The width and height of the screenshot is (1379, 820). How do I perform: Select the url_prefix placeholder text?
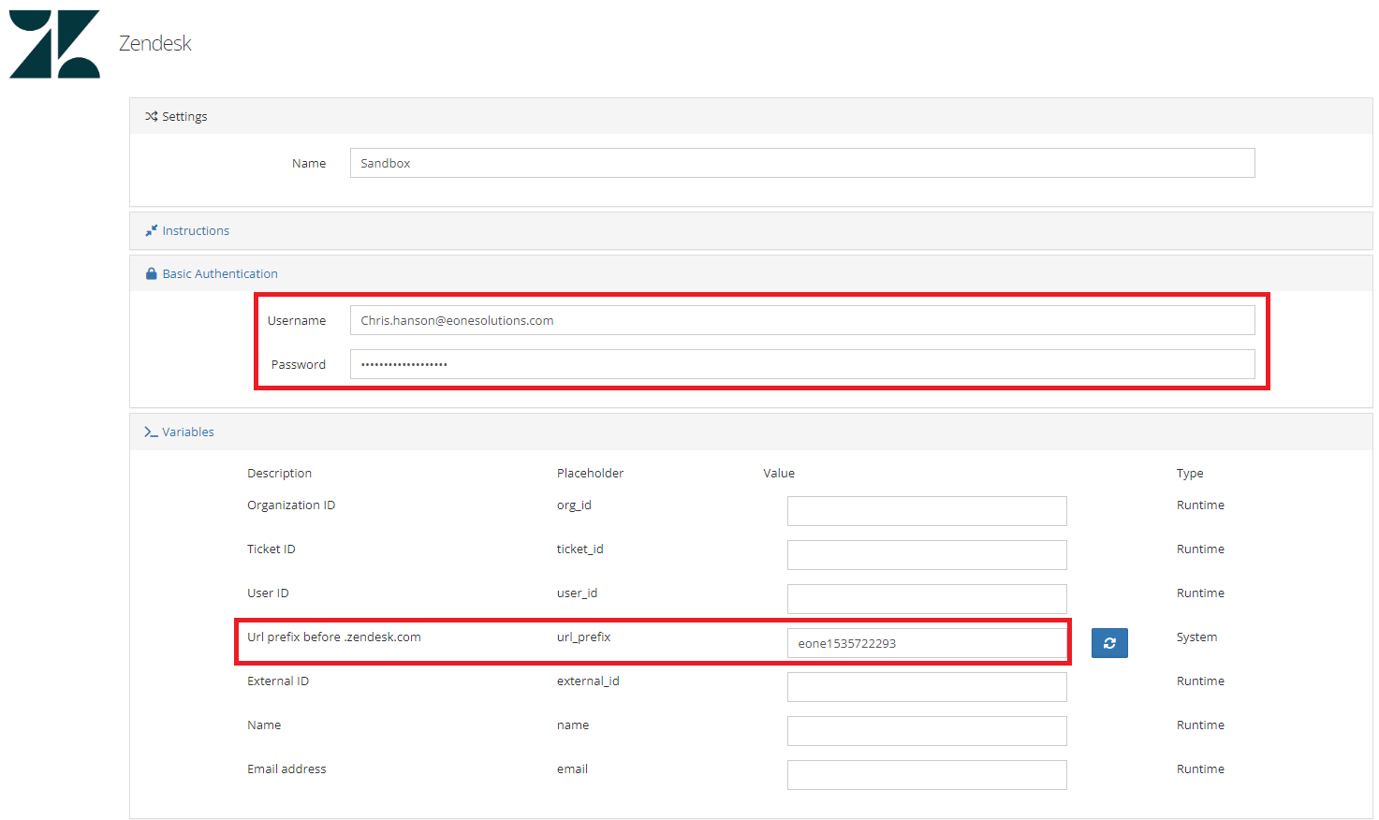point(583,637)
